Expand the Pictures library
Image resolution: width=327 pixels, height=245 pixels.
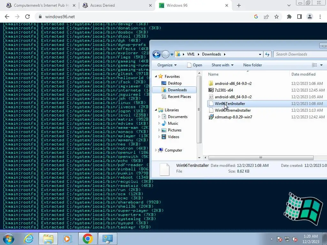pos(159,130)
